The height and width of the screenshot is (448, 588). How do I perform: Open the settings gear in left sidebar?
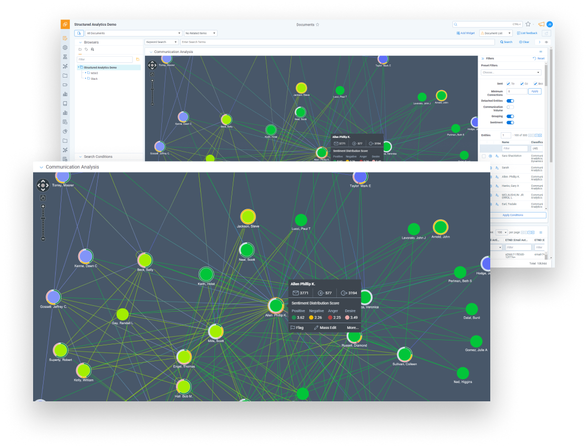coord(65,48)
